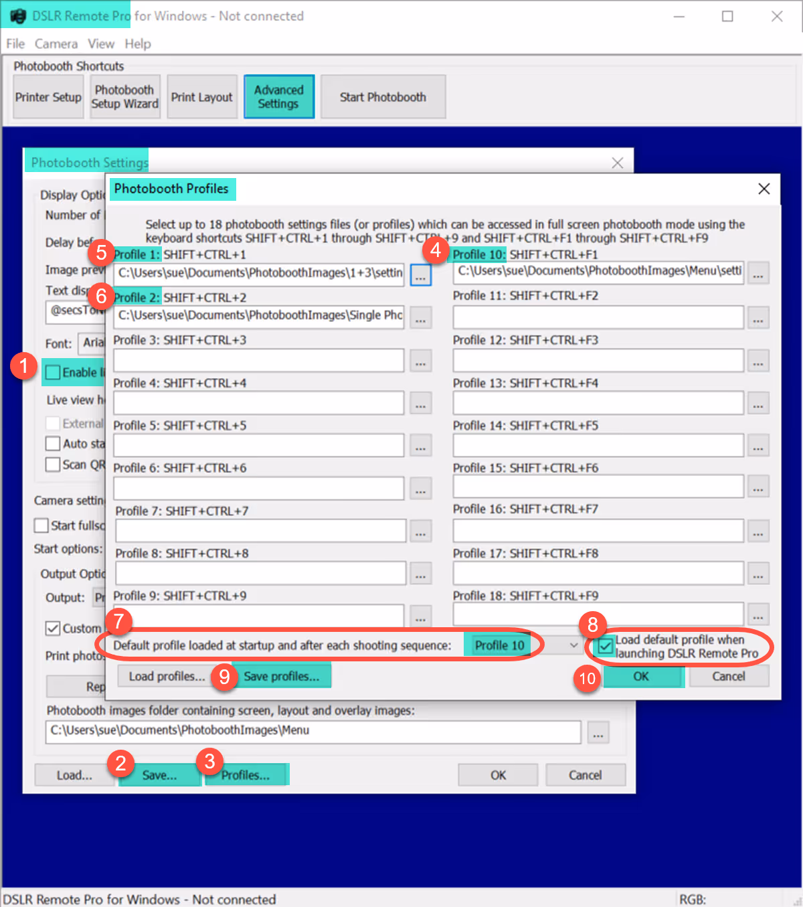Toggle the Custom checkbox
Image resolution: width=803 pixels, height=907 pixels.
(53, 629)
